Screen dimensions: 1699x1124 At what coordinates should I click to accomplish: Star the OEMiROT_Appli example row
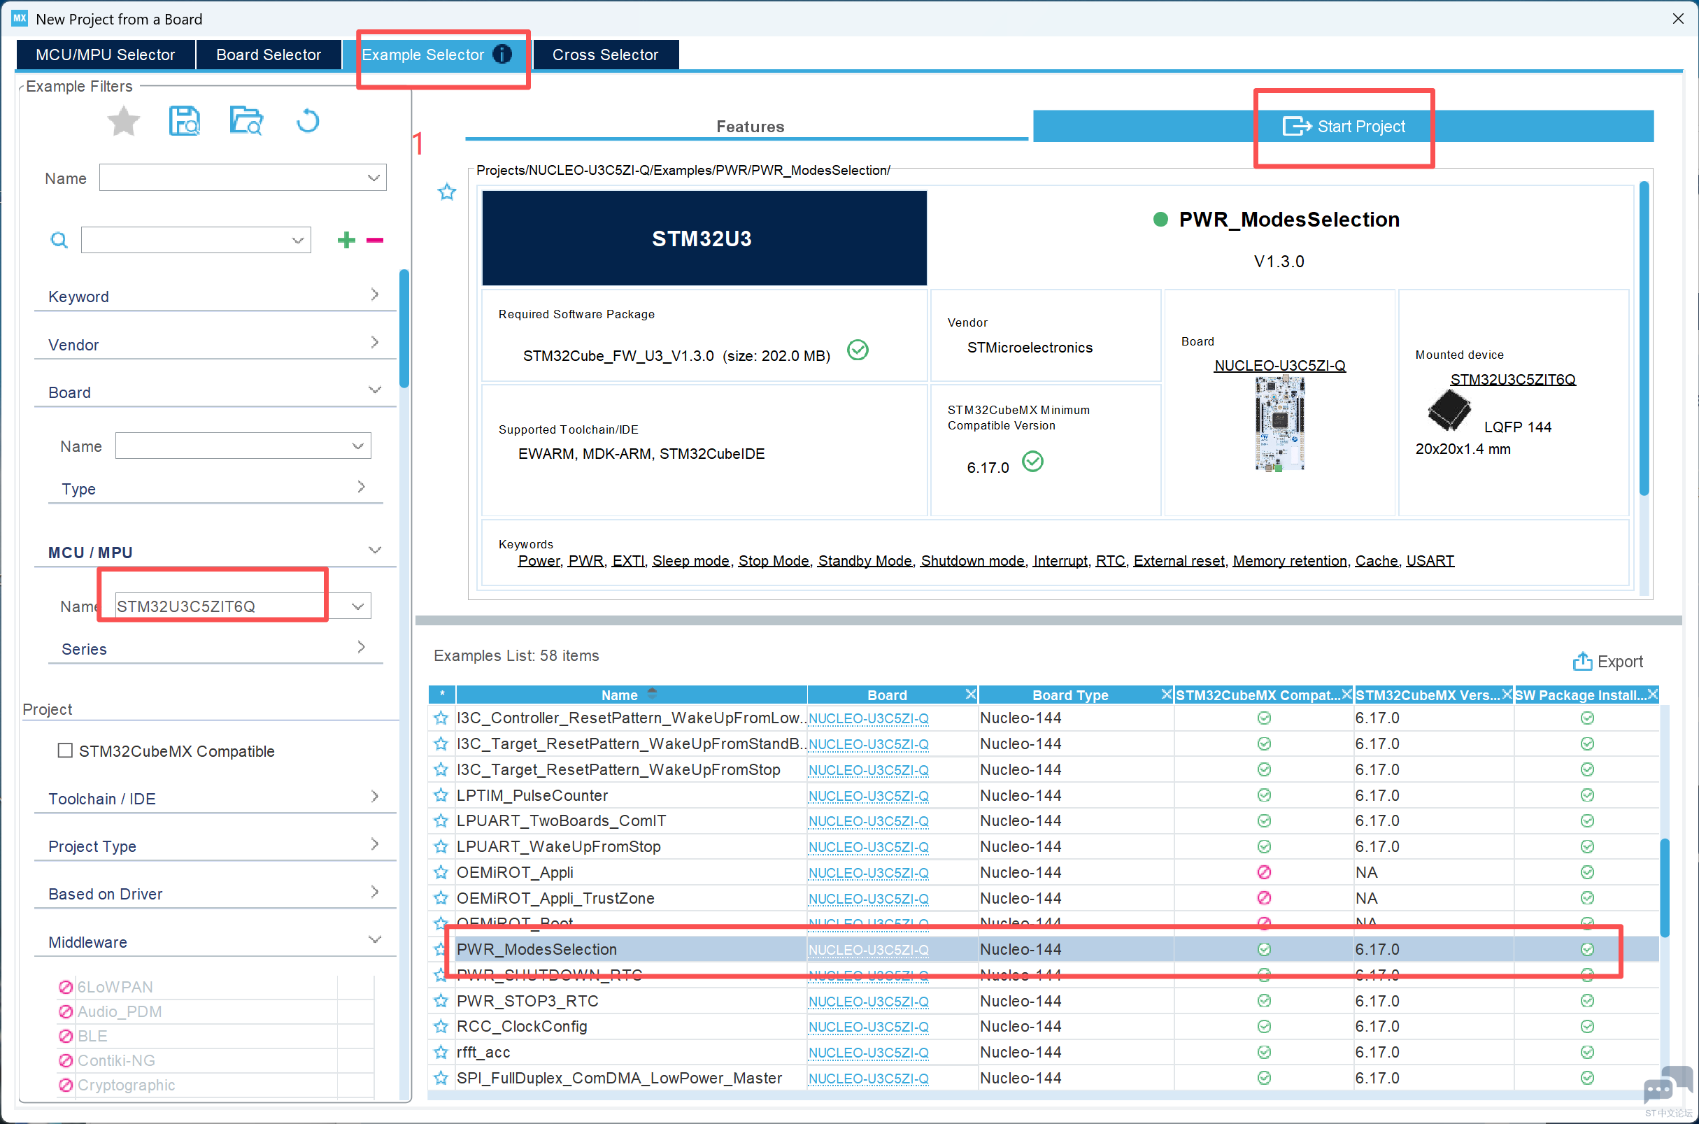[441, 872]
